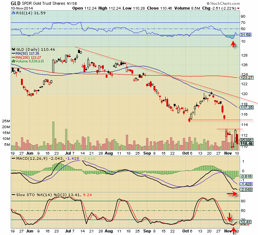Click the volume bars icon before Volume 8,538,615

(14, 61)
